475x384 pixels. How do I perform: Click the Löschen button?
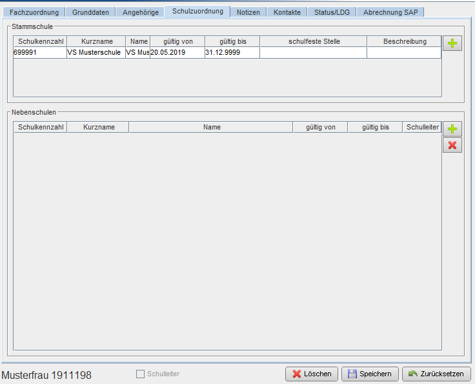click(x=312, y=374)
